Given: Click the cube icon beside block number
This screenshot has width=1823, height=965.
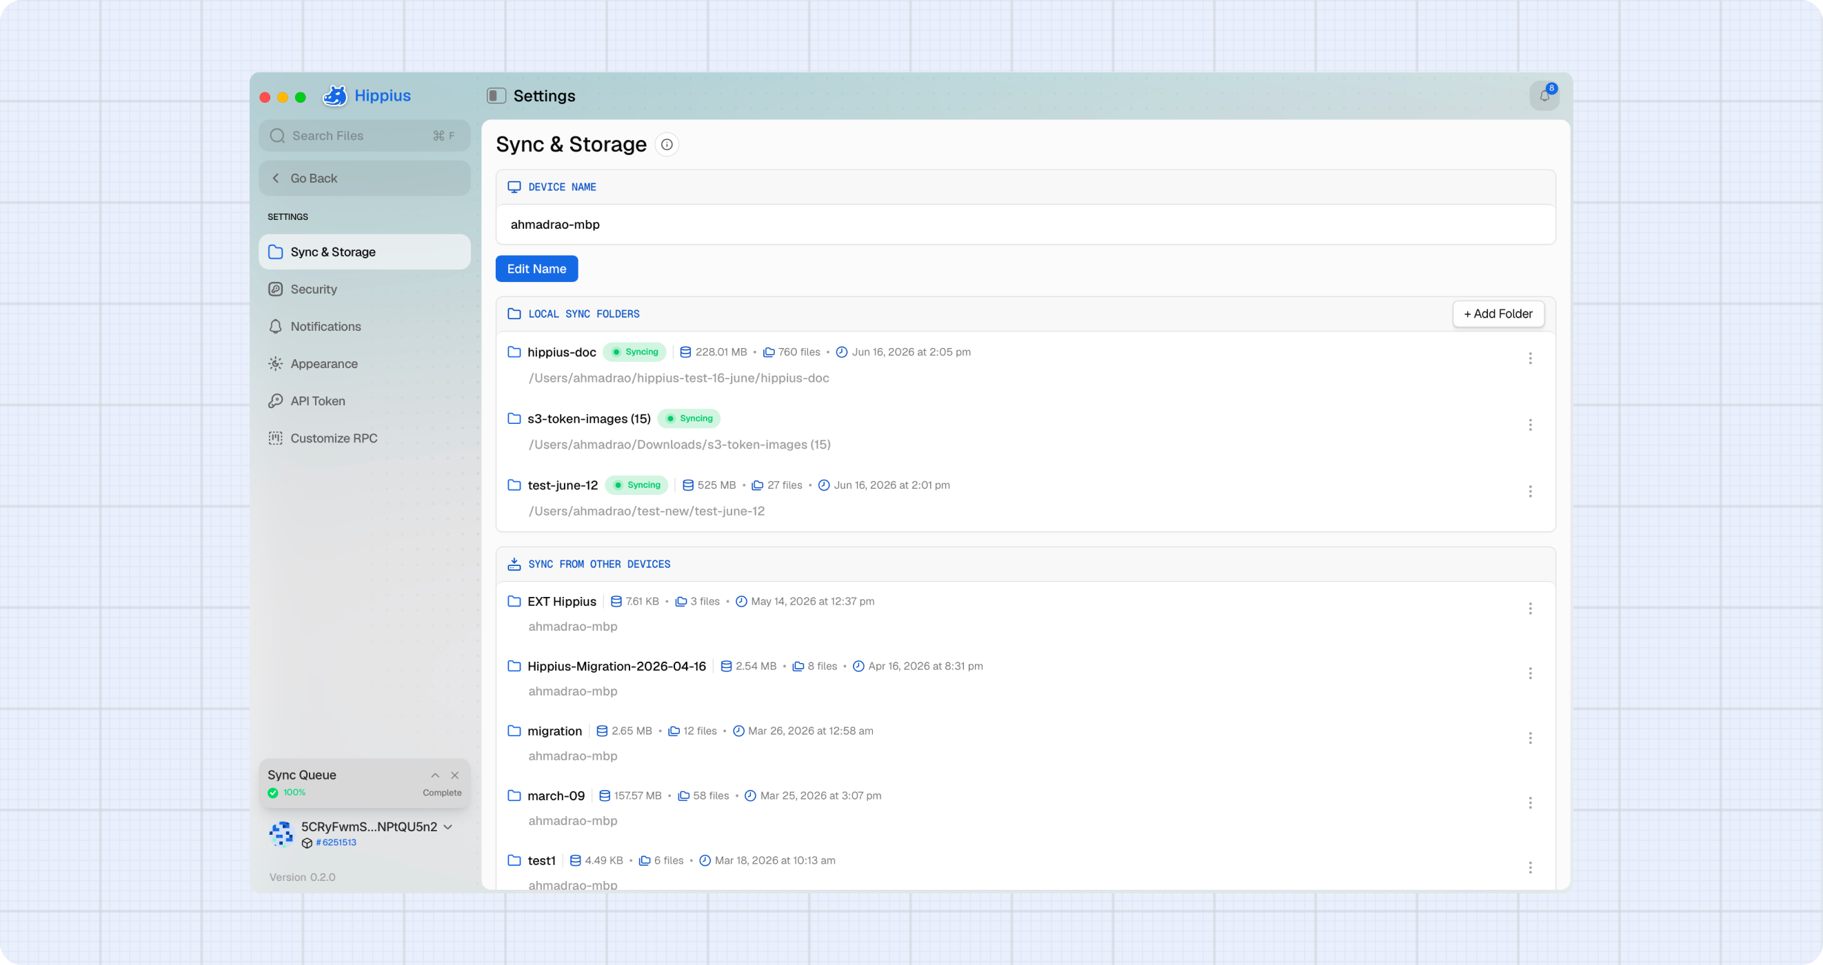Looking at the screenshot, I should pos(307,842).
